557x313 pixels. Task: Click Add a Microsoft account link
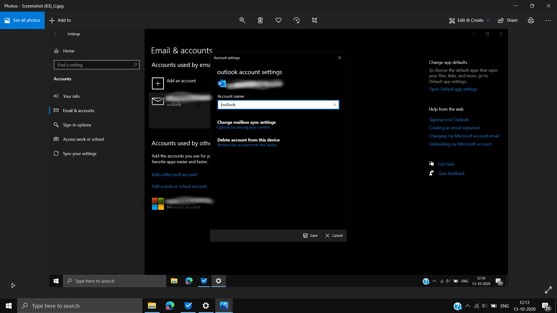tap(174, 174)
